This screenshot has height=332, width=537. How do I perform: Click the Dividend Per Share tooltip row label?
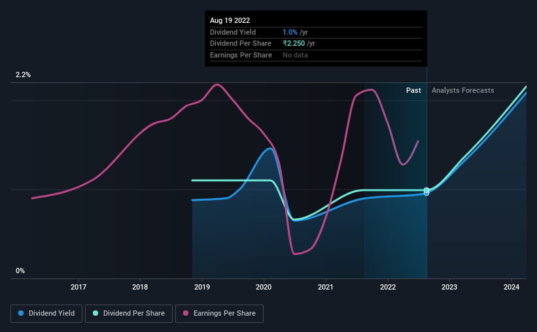point(241,44)
